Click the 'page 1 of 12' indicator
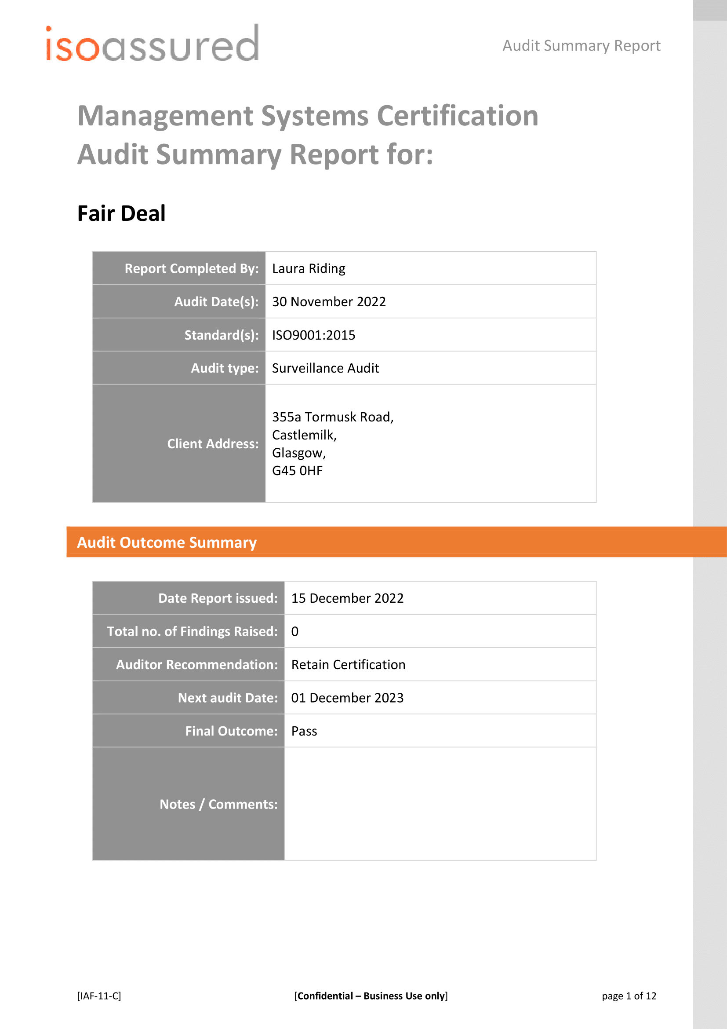Viewport: 727px width, 1029px height. (x=629, y=996)
